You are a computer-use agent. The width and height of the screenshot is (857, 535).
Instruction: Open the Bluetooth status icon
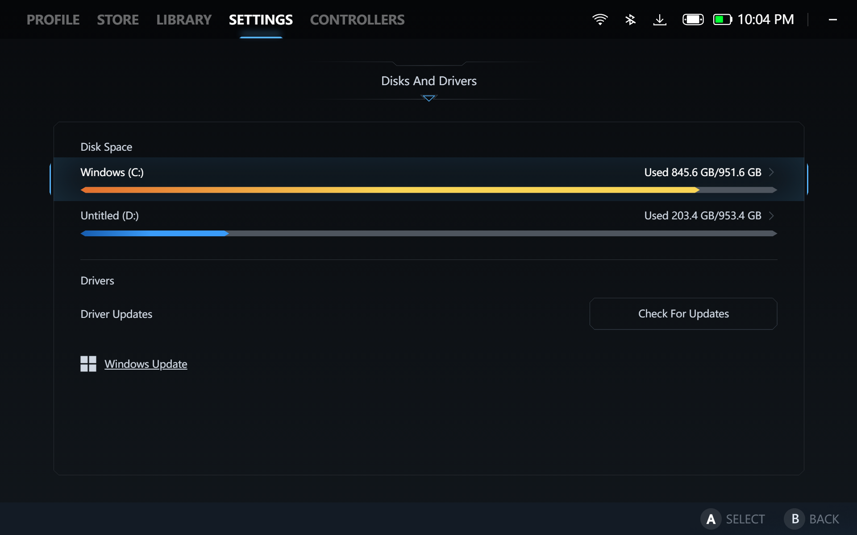pos(630,19)
